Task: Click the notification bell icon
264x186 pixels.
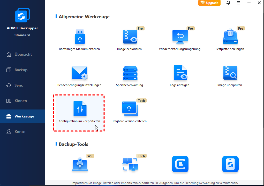Action: coord(228,3)
